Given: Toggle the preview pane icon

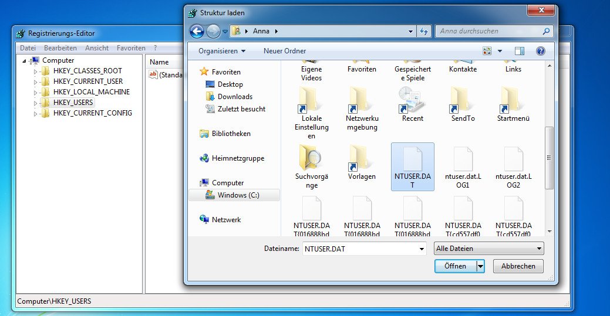Looking at the screenshot, I should click(x=519, y=51).
